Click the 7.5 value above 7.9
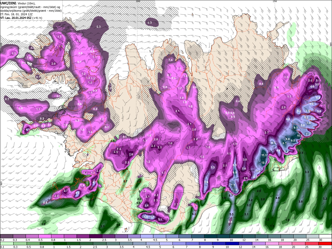Viewport: 332px width, 249px height. pos(233,185)
